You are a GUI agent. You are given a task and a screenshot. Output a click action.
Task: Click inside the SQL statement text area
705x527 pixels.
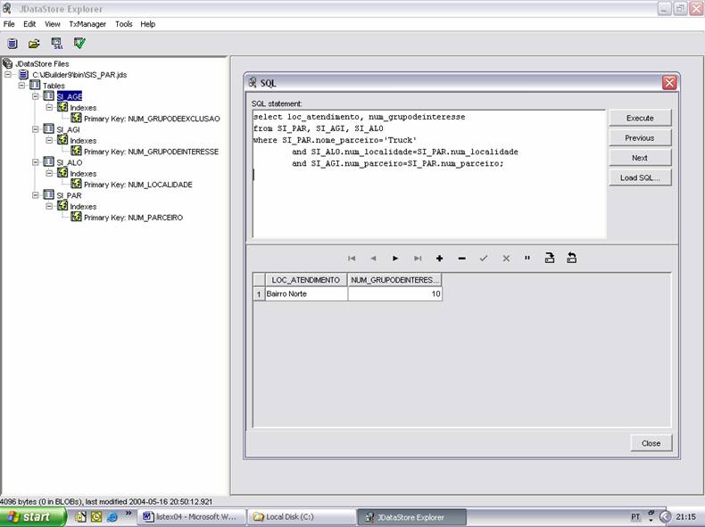tap(429, 174)
